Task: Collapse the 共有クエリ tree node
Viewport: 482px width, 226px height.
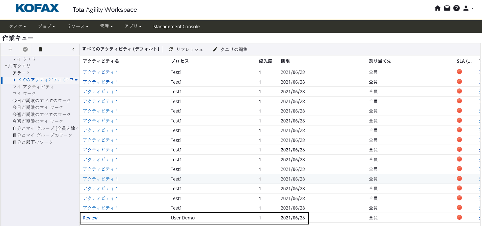Action: point(6,66)
